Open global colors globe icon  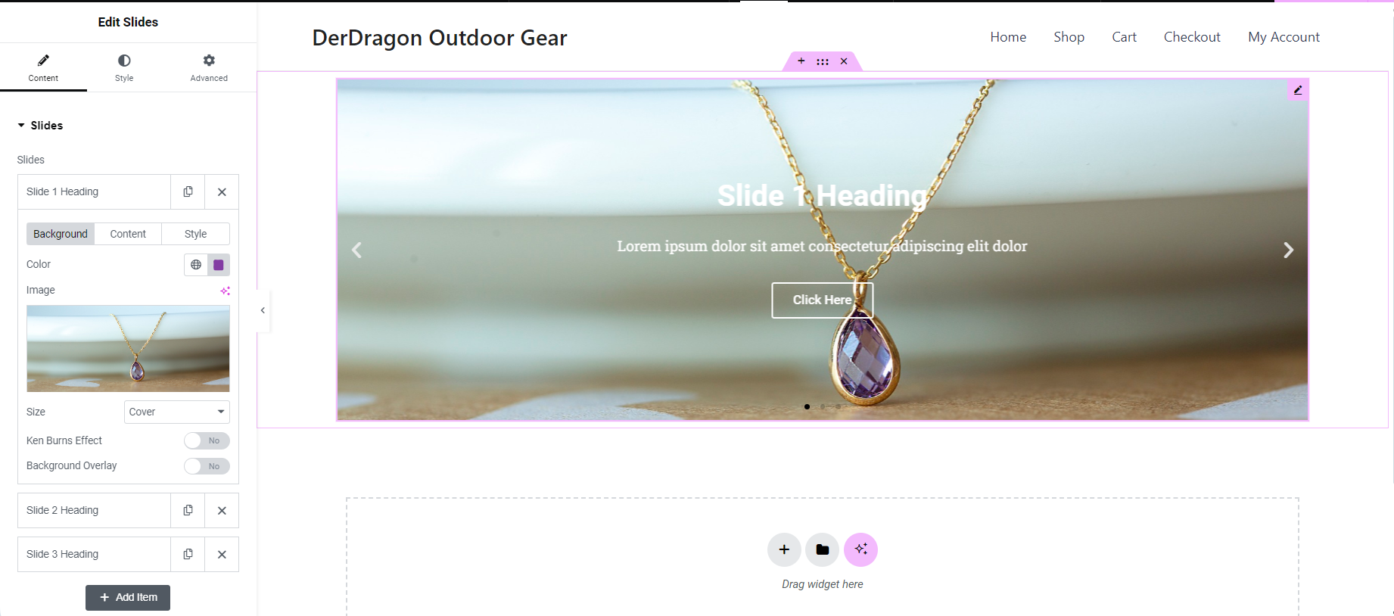coord(196,265)
